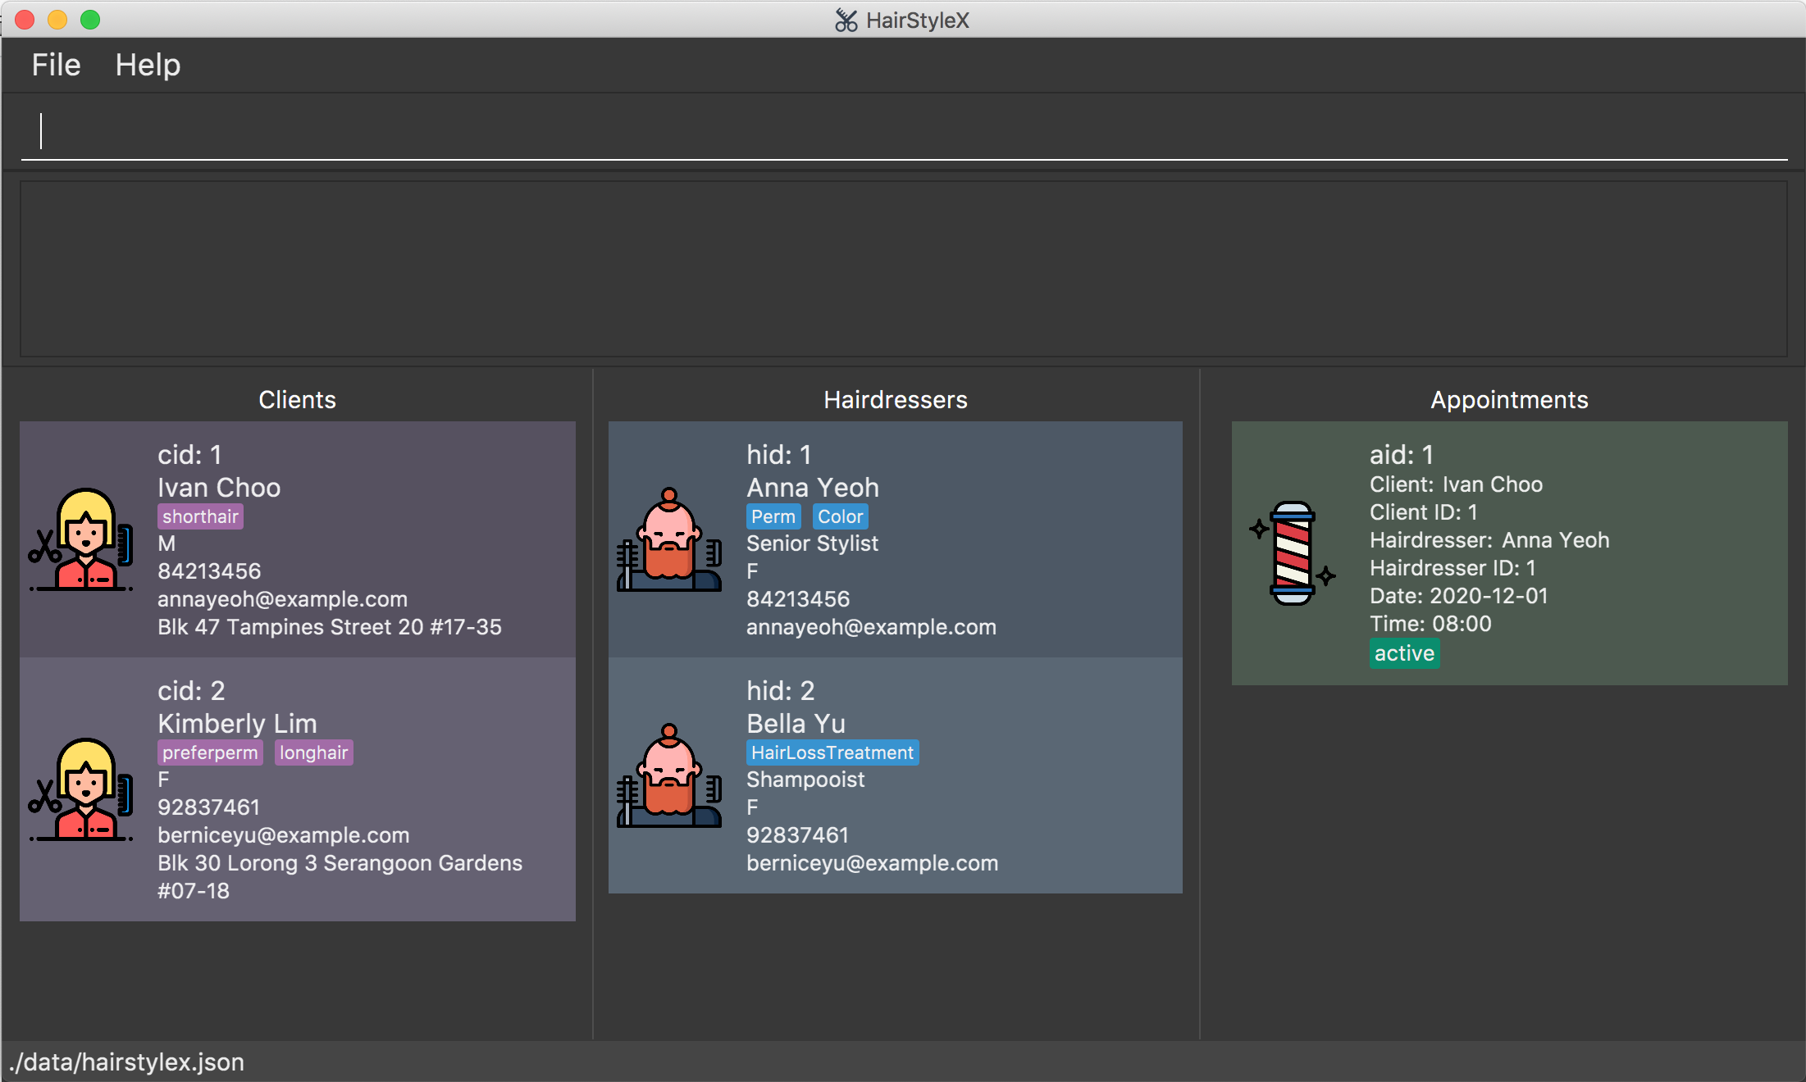Click the empty result display box

click(x=902, y=269)
